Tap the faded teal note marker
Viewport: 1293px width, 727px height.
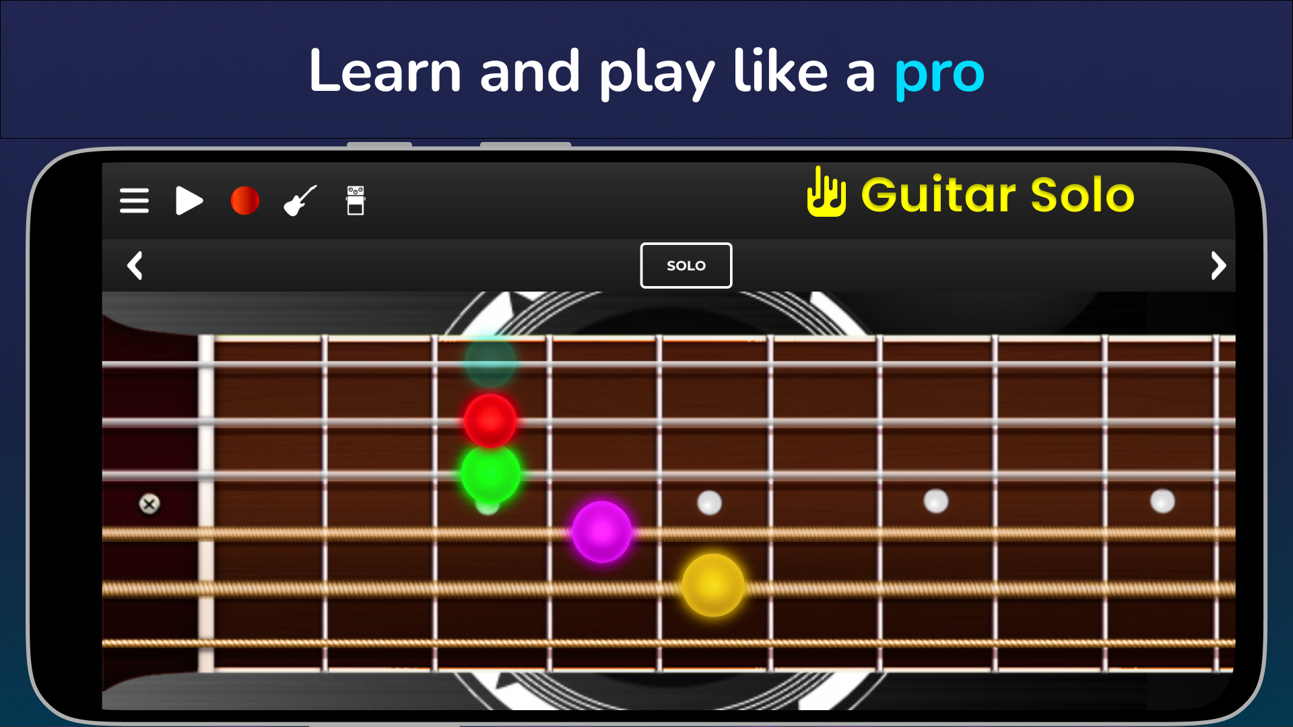490,361
